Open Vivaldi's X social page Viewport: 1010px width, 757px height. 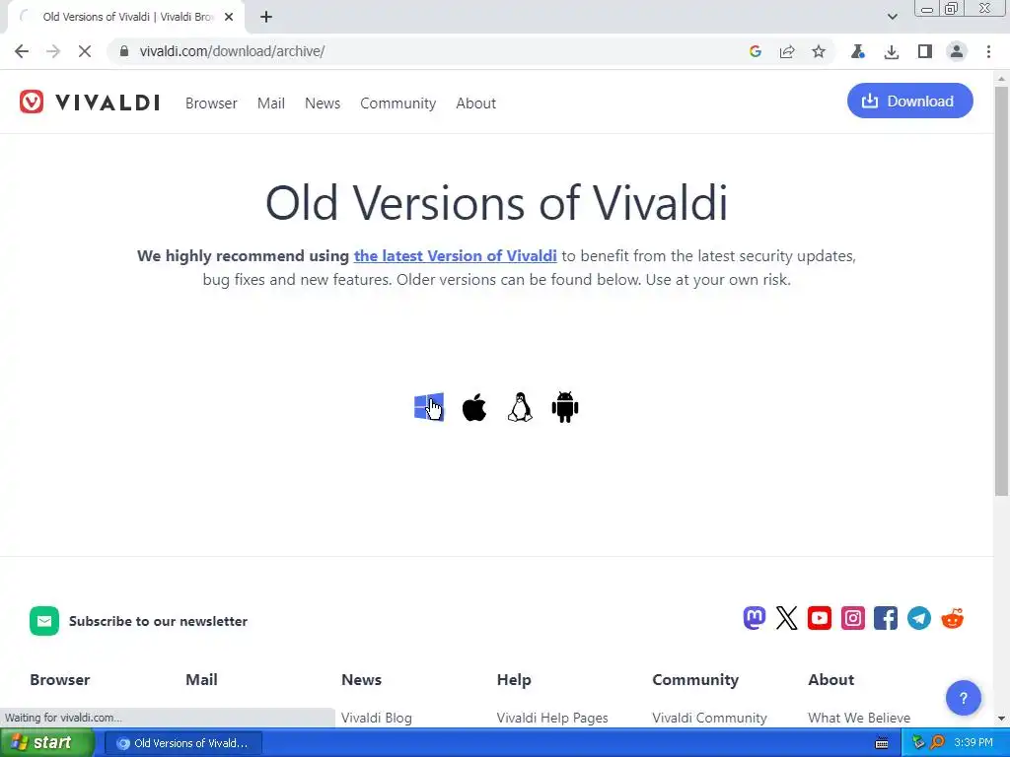(x=786, y=619)
